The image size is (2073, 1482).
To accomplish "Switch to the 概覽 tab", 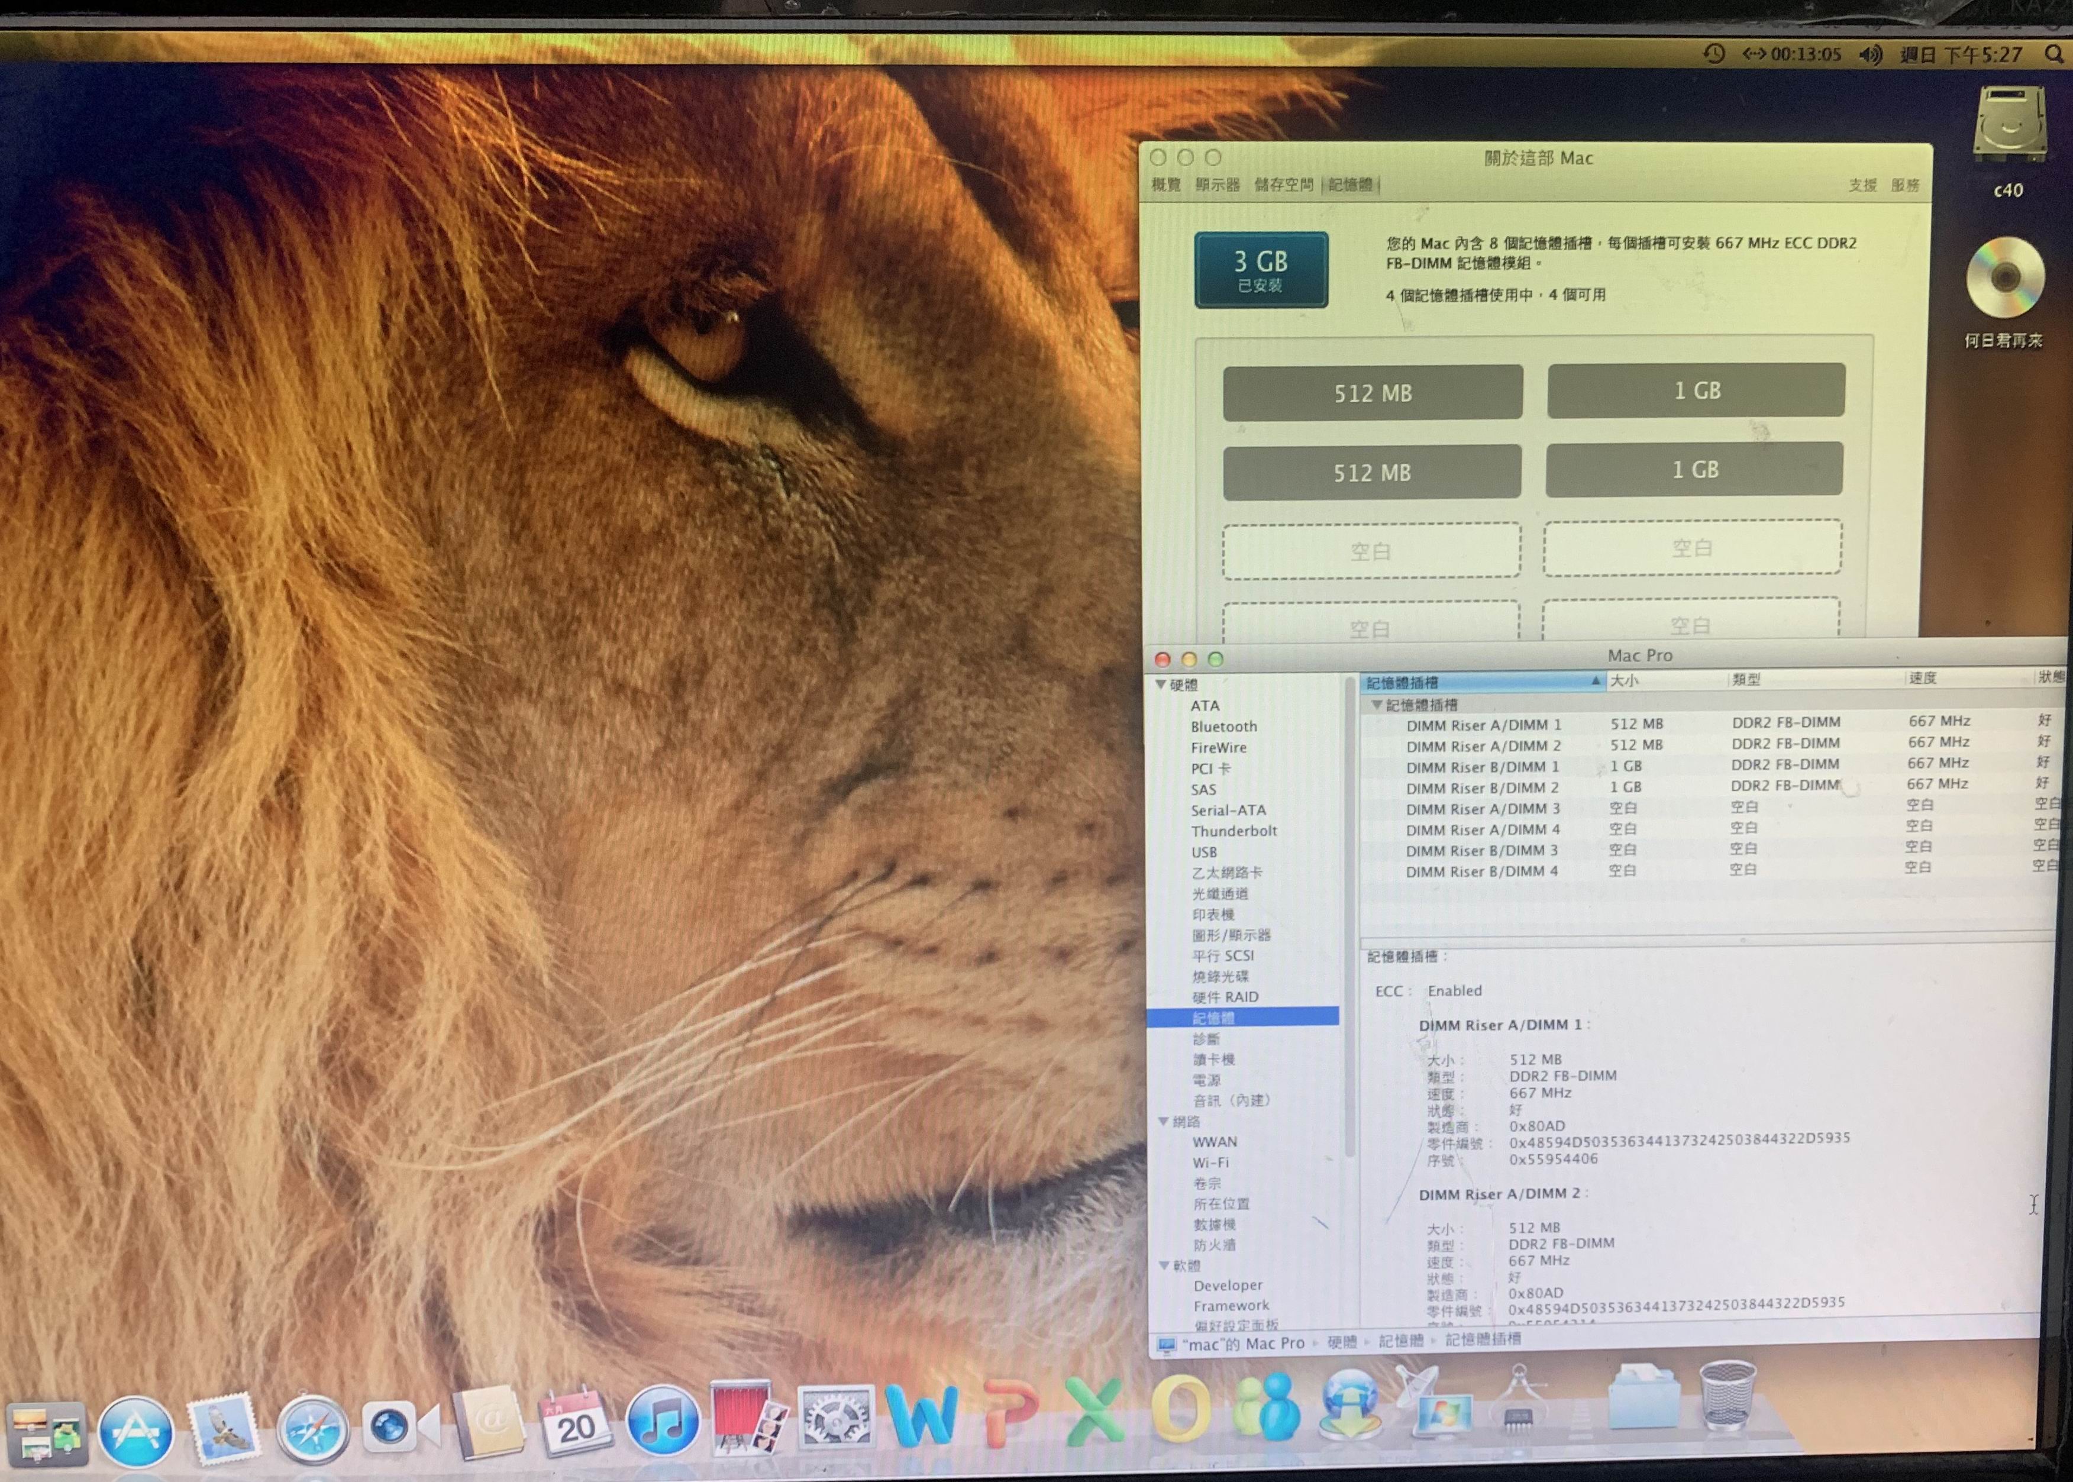I will pos(1166,185).
